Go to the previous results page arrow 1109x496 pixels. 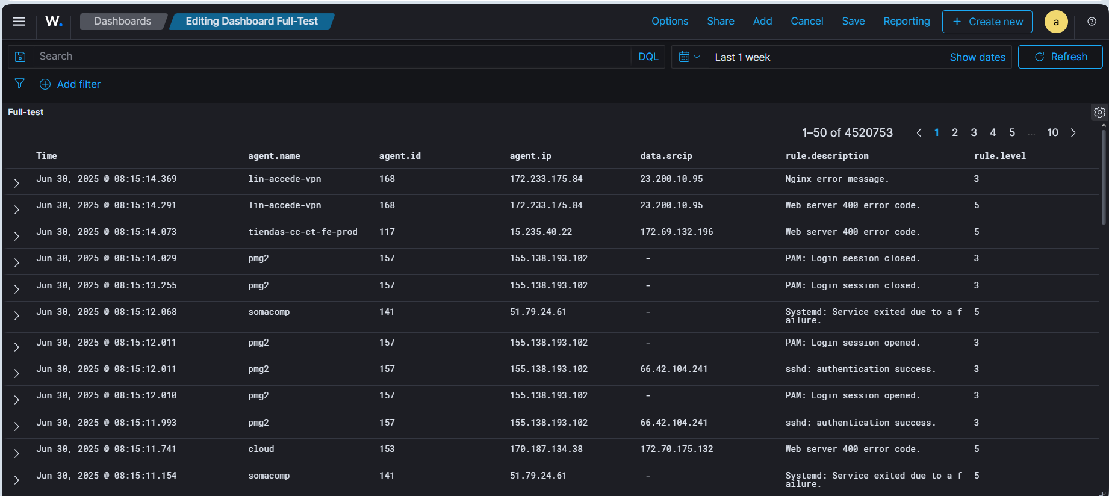coord(919,133)
